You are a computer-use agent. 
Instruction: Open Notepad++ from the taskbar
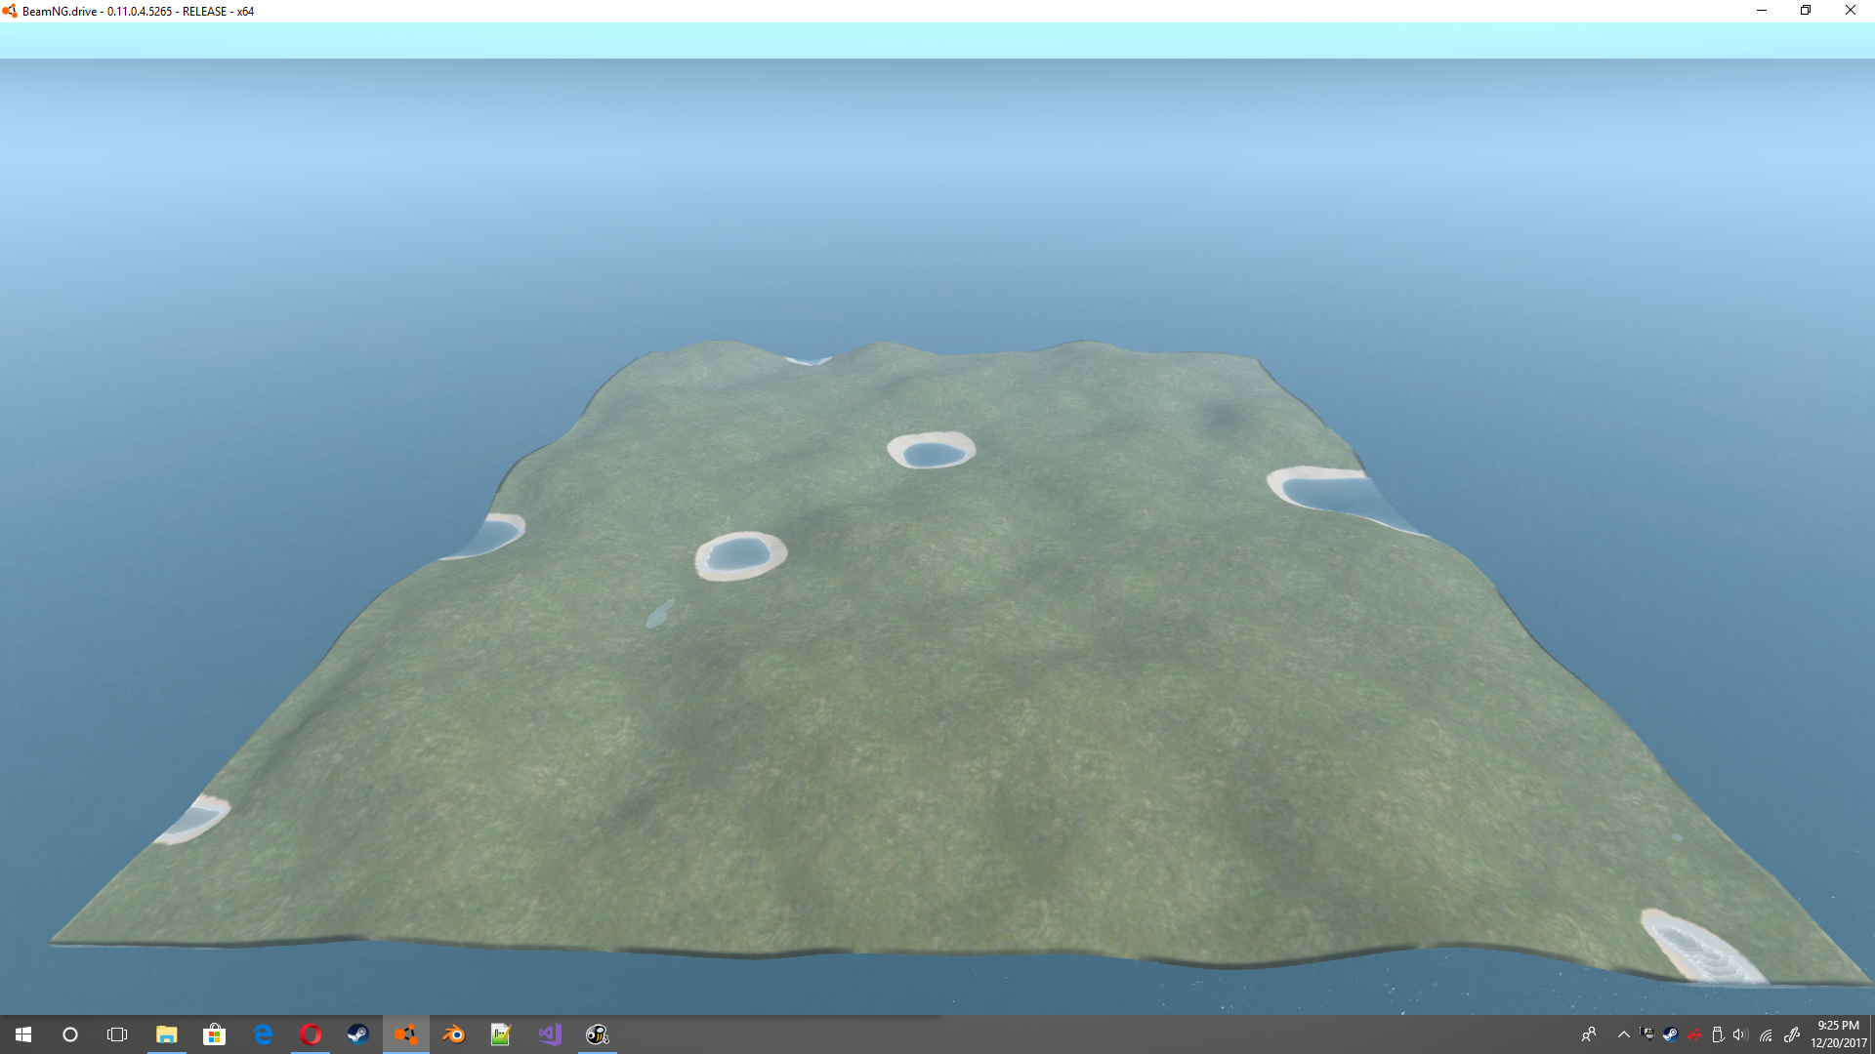[x=502, y=1034]
